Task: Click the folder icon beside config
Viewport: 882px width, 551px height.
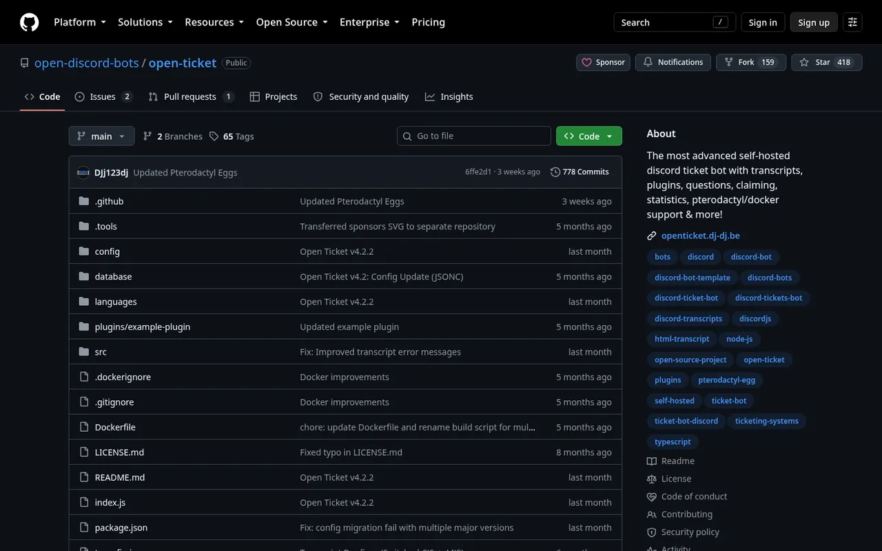Action: 84,251
